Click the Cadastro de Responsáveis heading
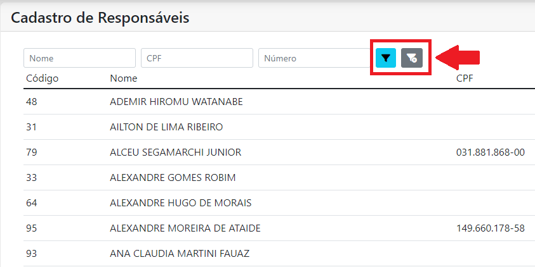This screenshot has width=535, height=267. coord(100,18)
